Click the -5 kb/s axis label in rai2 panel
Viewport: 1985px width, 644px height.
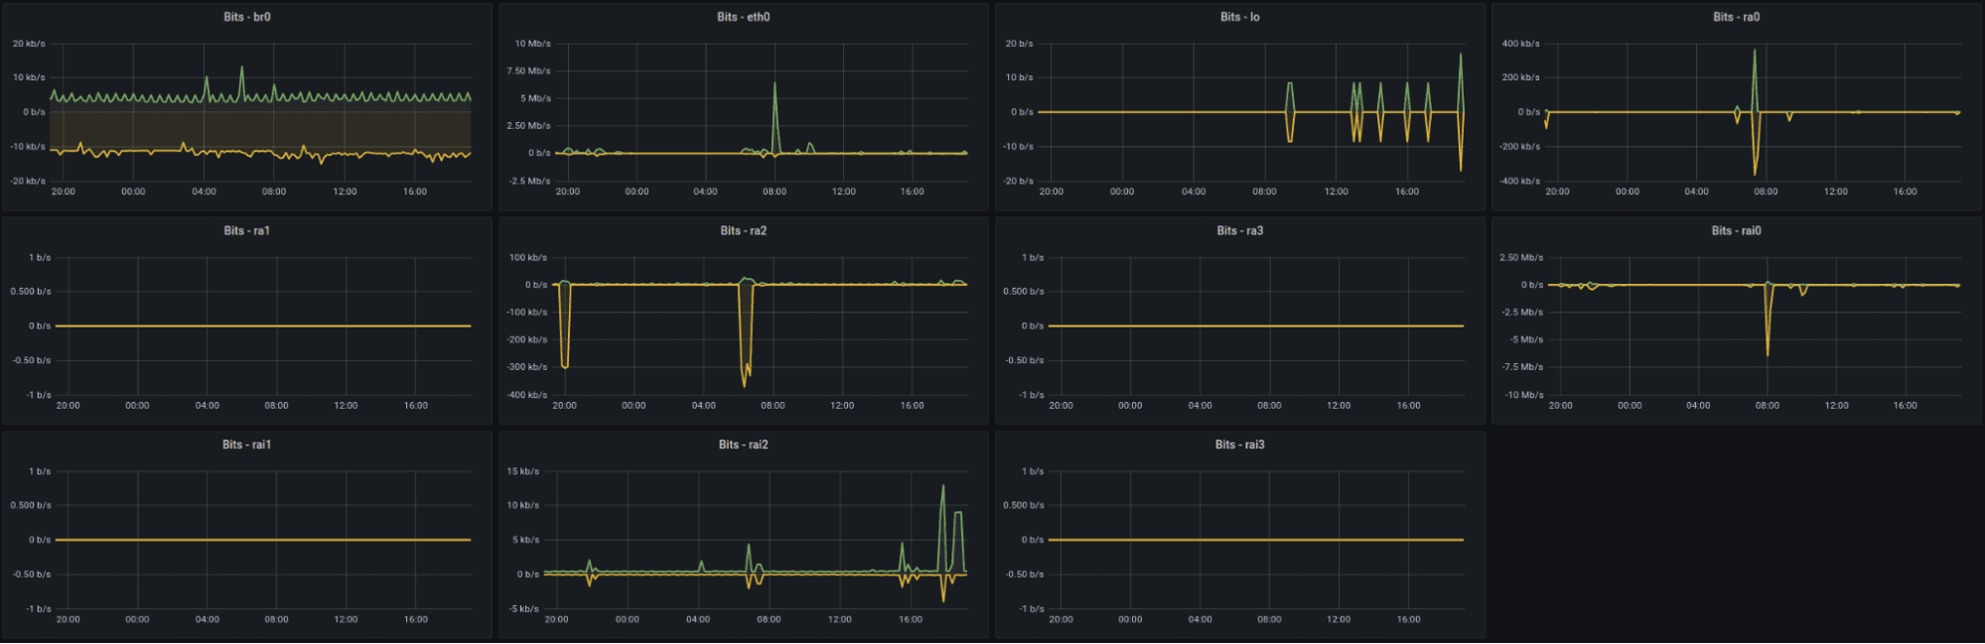point(524,608)
